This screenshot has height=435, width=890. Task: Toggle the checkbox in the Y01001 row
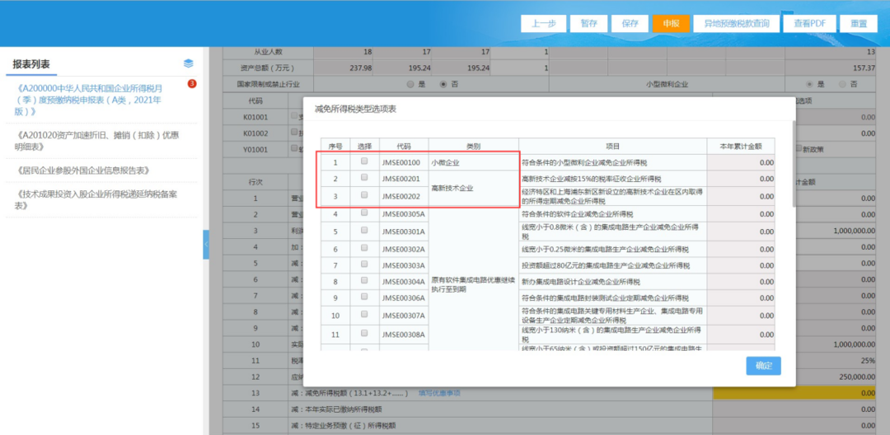294,148
